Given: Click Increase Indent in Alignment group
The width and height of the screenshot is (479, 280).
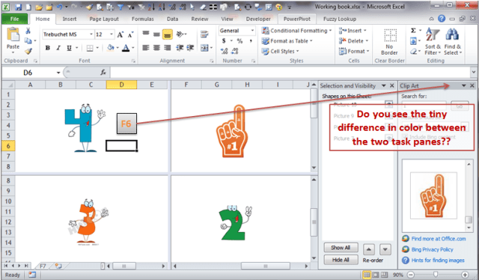Looking at the screenshot, I should 190,48.
